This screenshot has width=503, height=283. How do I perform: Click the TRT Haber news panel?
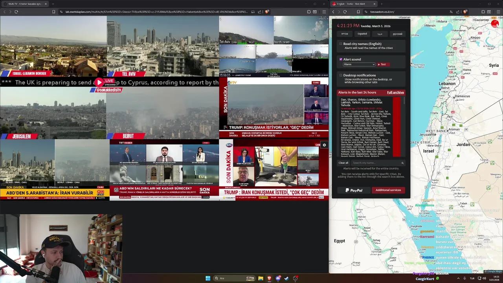164,170
